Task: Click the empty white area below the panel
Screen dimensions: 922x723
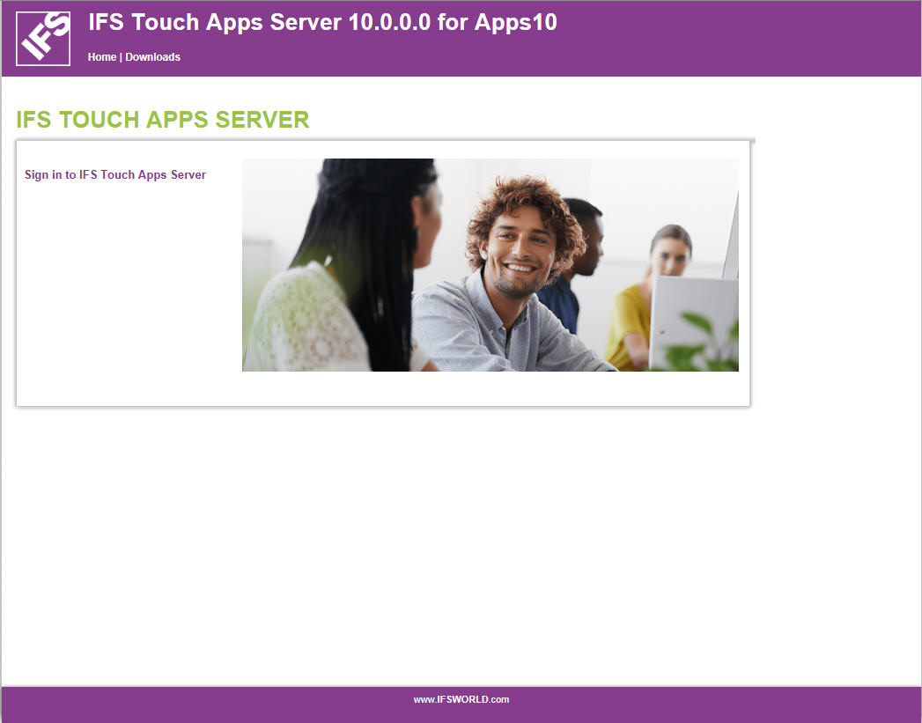Action: [x=440, y=546]
